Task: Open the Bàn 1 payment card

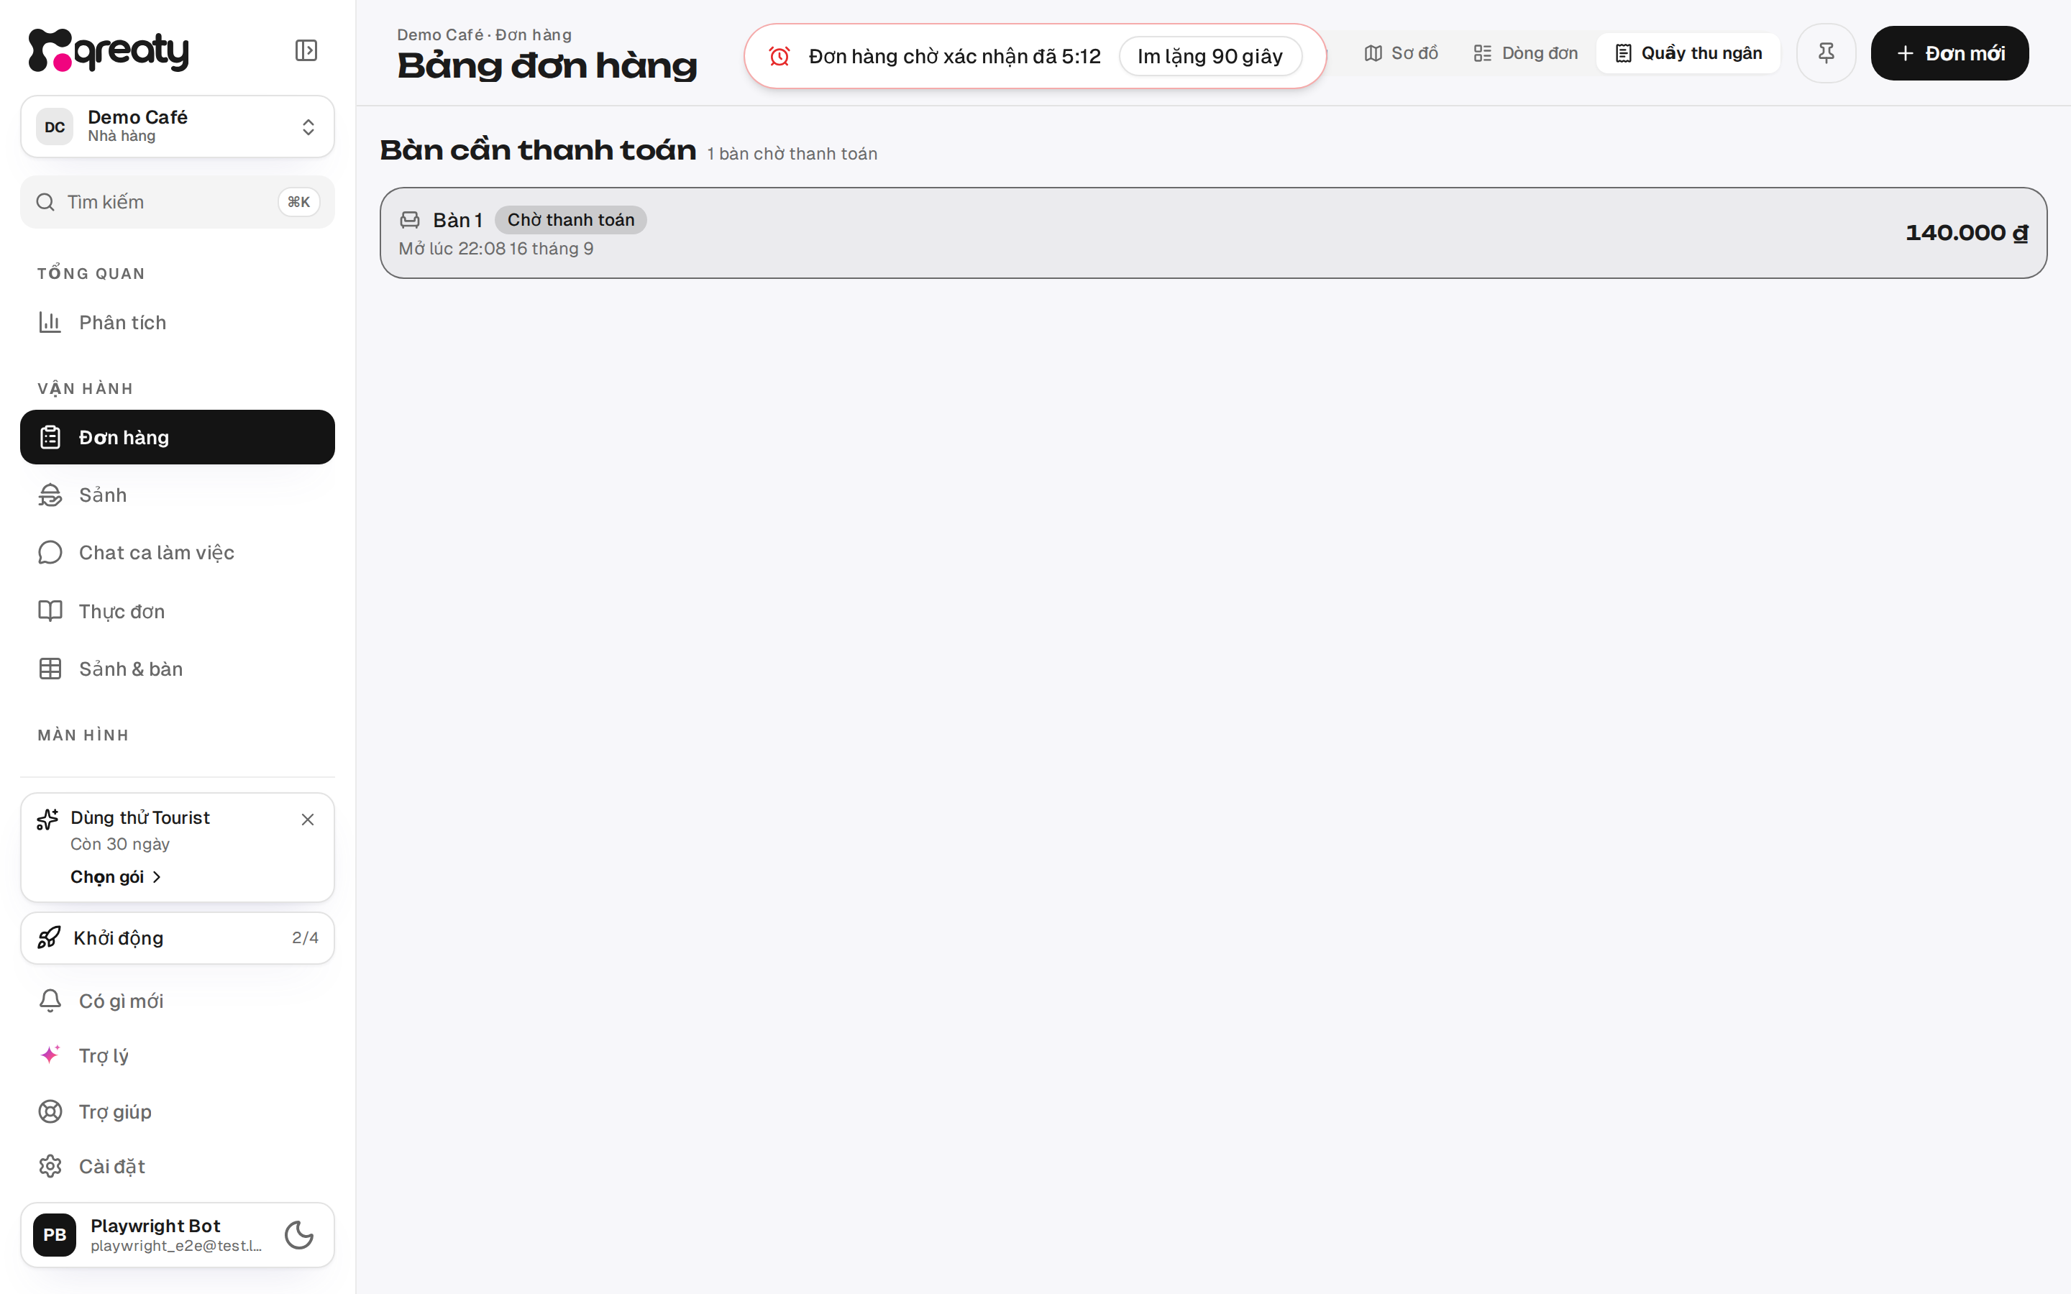Action: click(1214, 233)
